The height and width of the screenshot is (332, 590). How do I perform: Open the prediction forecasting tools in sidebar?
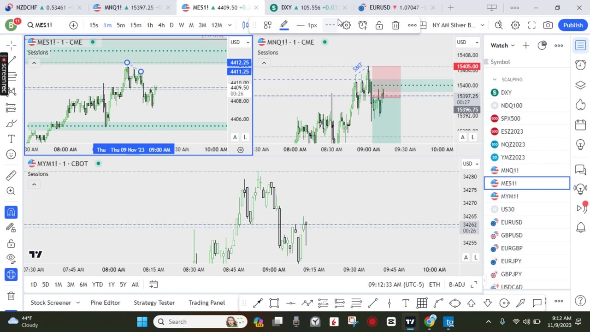pyautogui.click(x=12, y=108)
